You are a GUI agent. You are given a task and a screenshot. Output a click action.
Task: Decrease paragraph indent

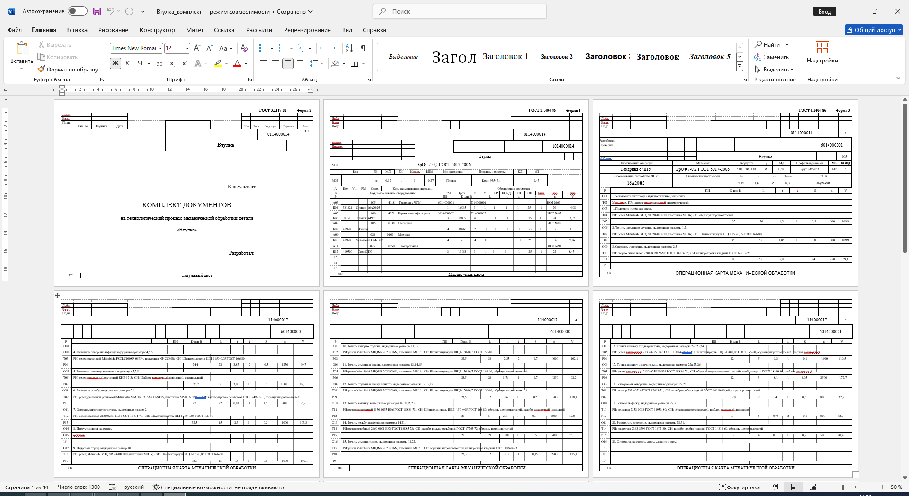(x=323, y=48)
